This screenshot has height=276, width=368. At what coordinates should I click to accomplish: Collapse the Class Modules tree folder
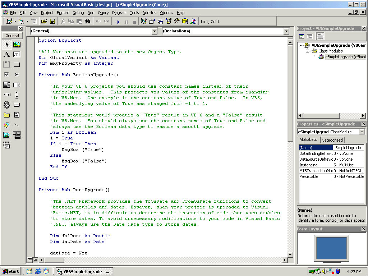point(308,51)
